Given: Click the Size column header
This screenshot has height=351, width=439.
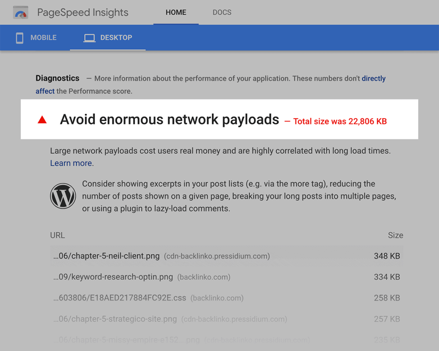Looking at the screenshot, I should point(395,235).
